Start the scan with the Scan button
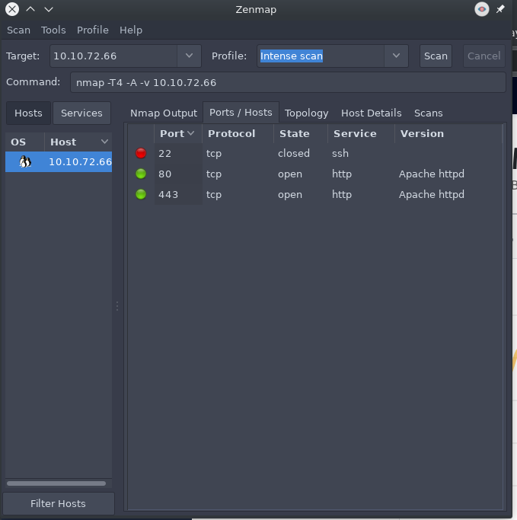This screenshot has width=517, height=520. click(x=436, y=56)
